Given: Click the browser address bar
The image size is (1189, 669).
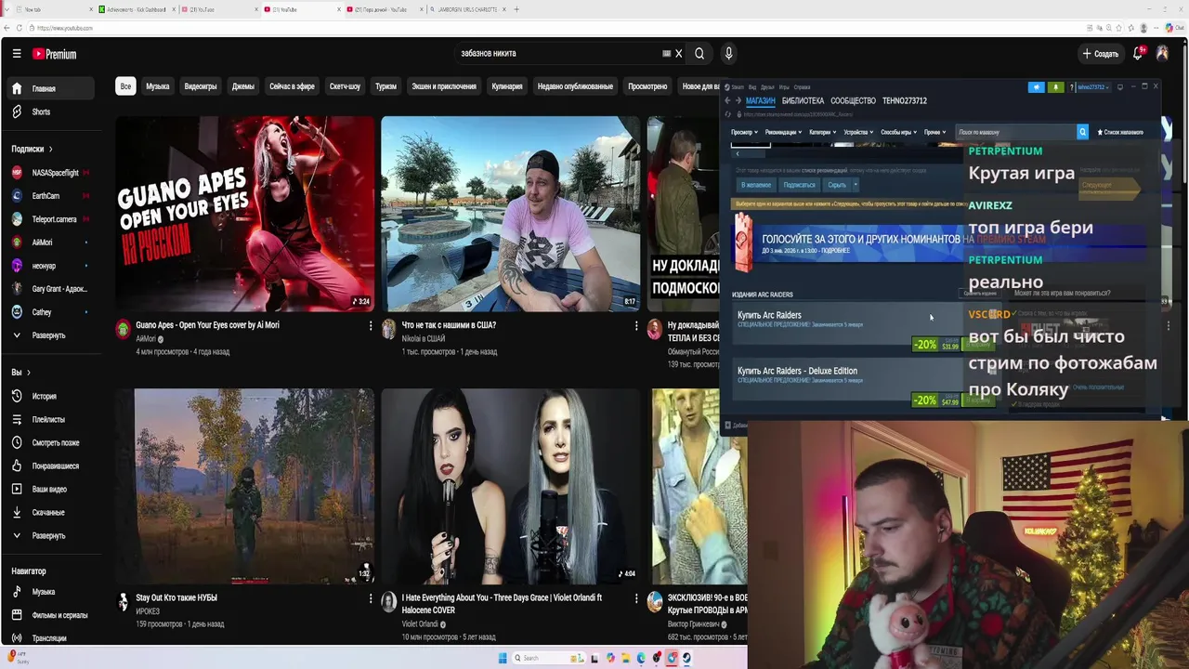Looking at the screenshot, I should pyautogui.click(x=557, y=28).
